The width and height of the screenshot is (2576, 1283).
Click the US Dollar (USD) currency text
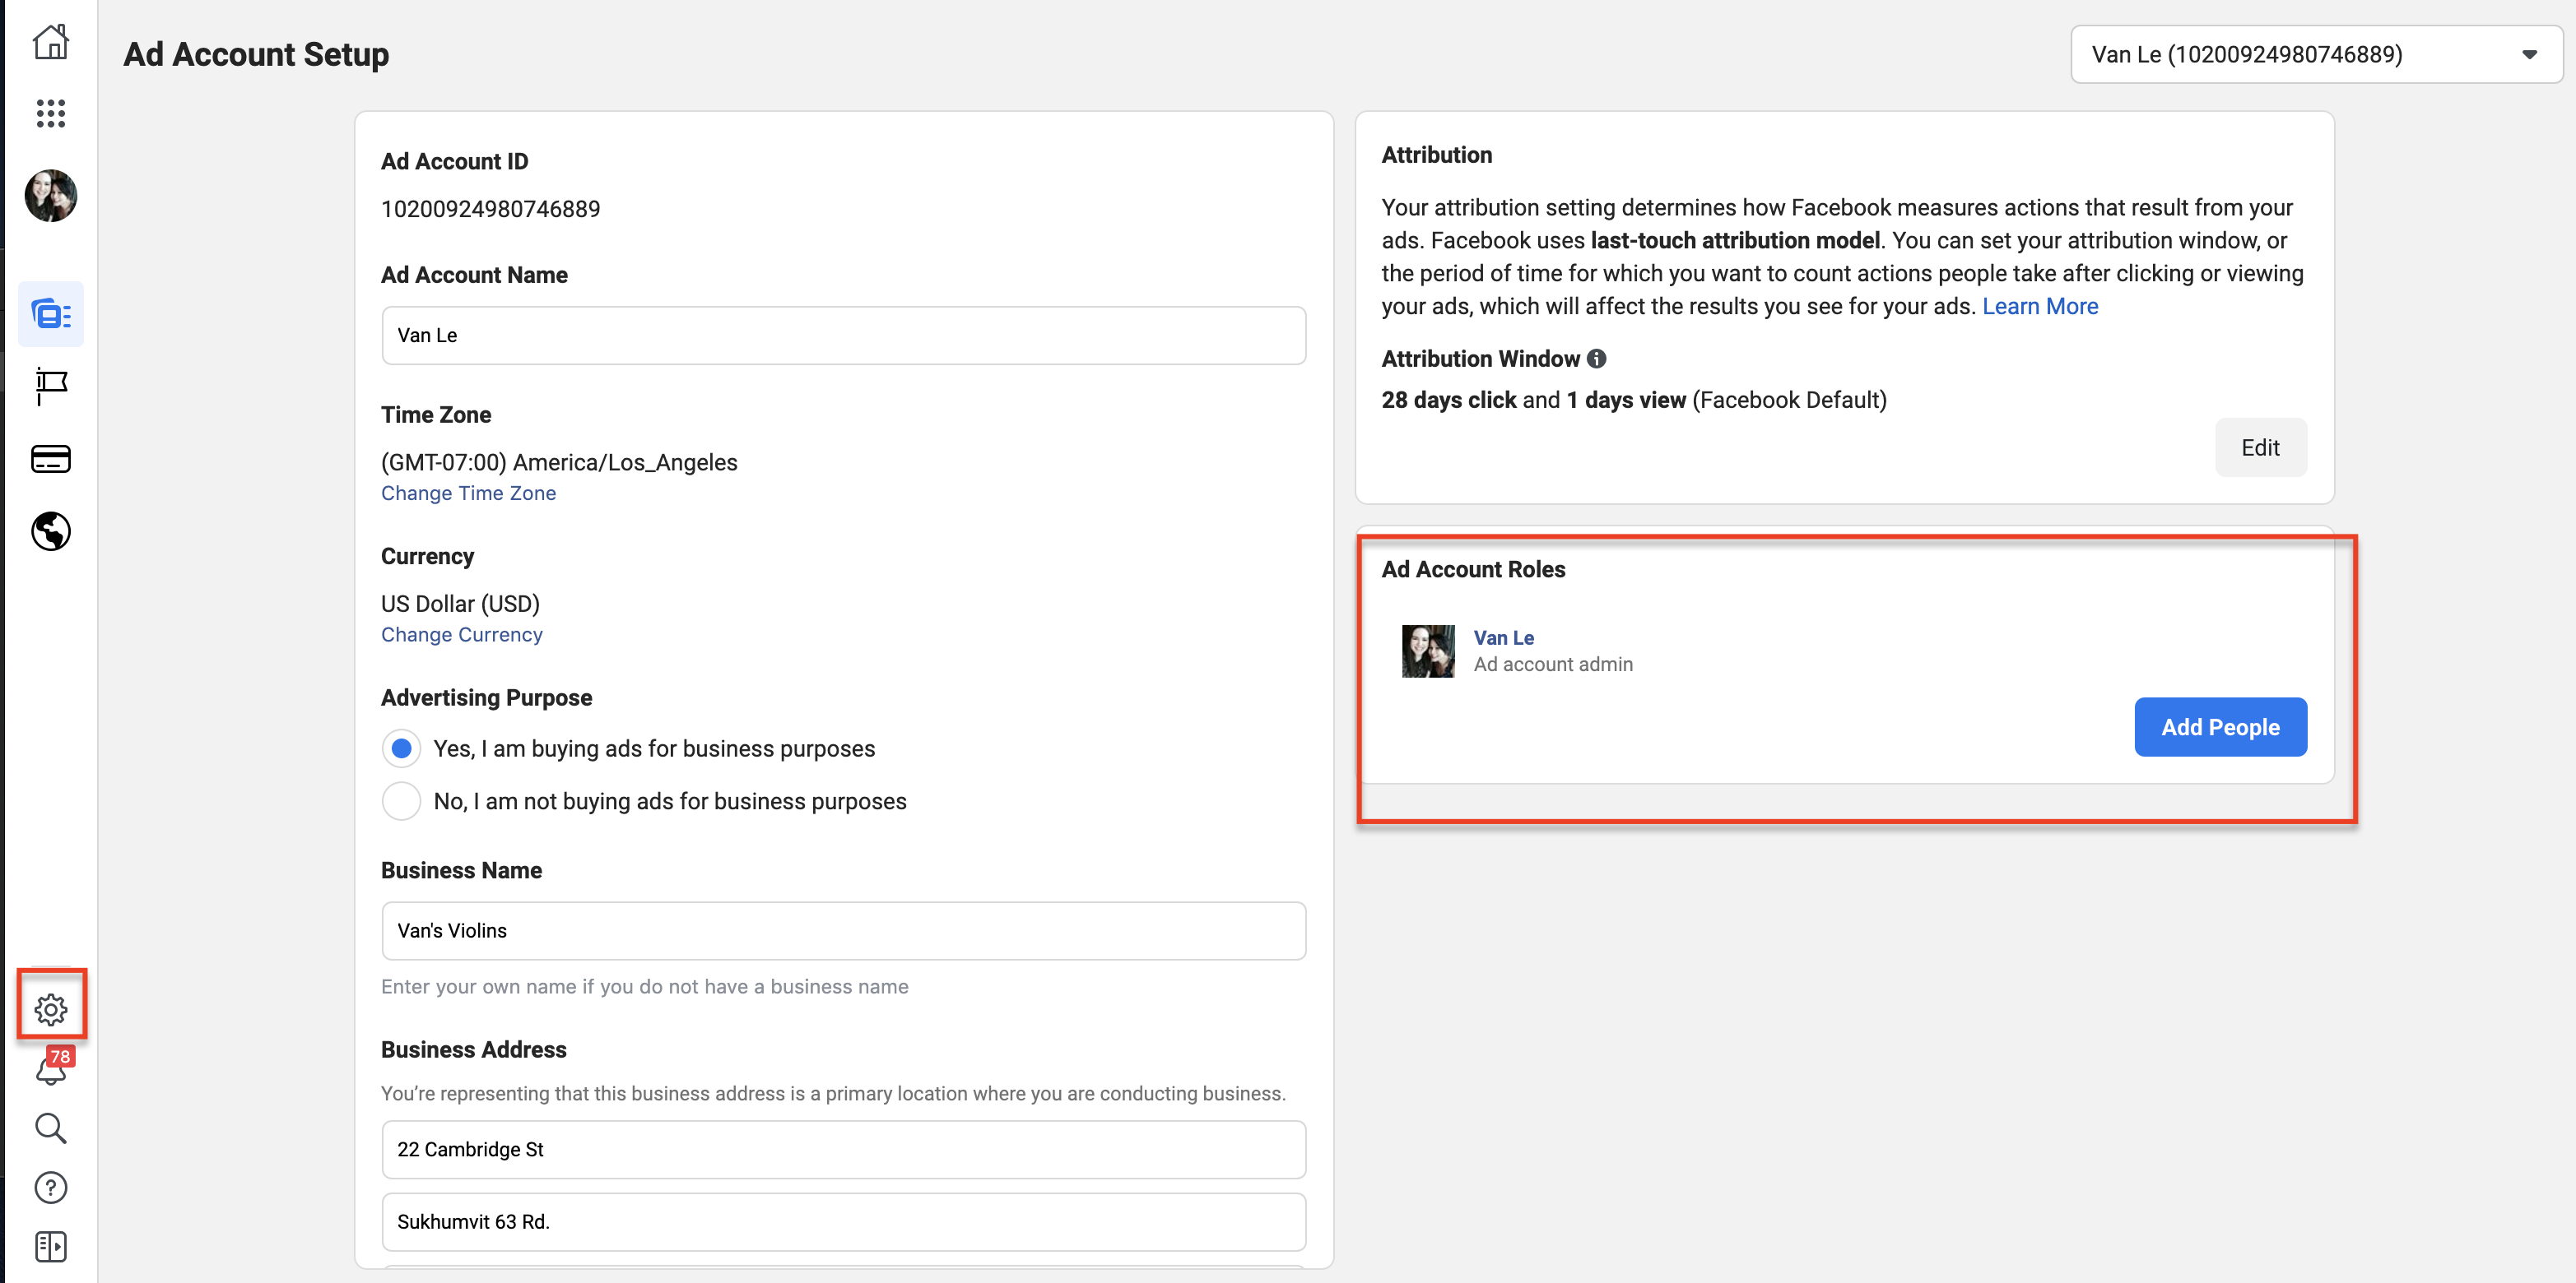pos(460,604)
